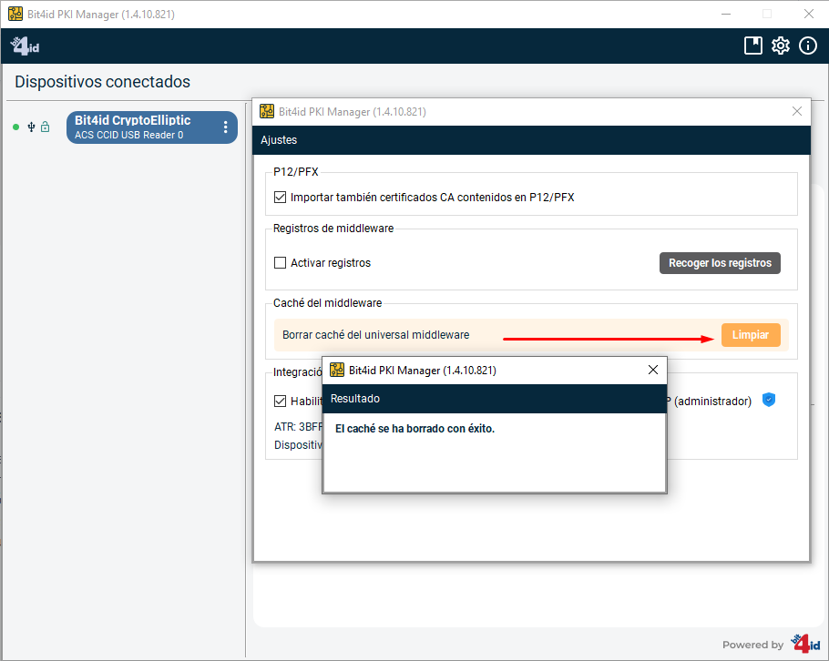829x661 pixels.
Task: Click the Resultado dialog app icon
Action: (x=337, y=370)
